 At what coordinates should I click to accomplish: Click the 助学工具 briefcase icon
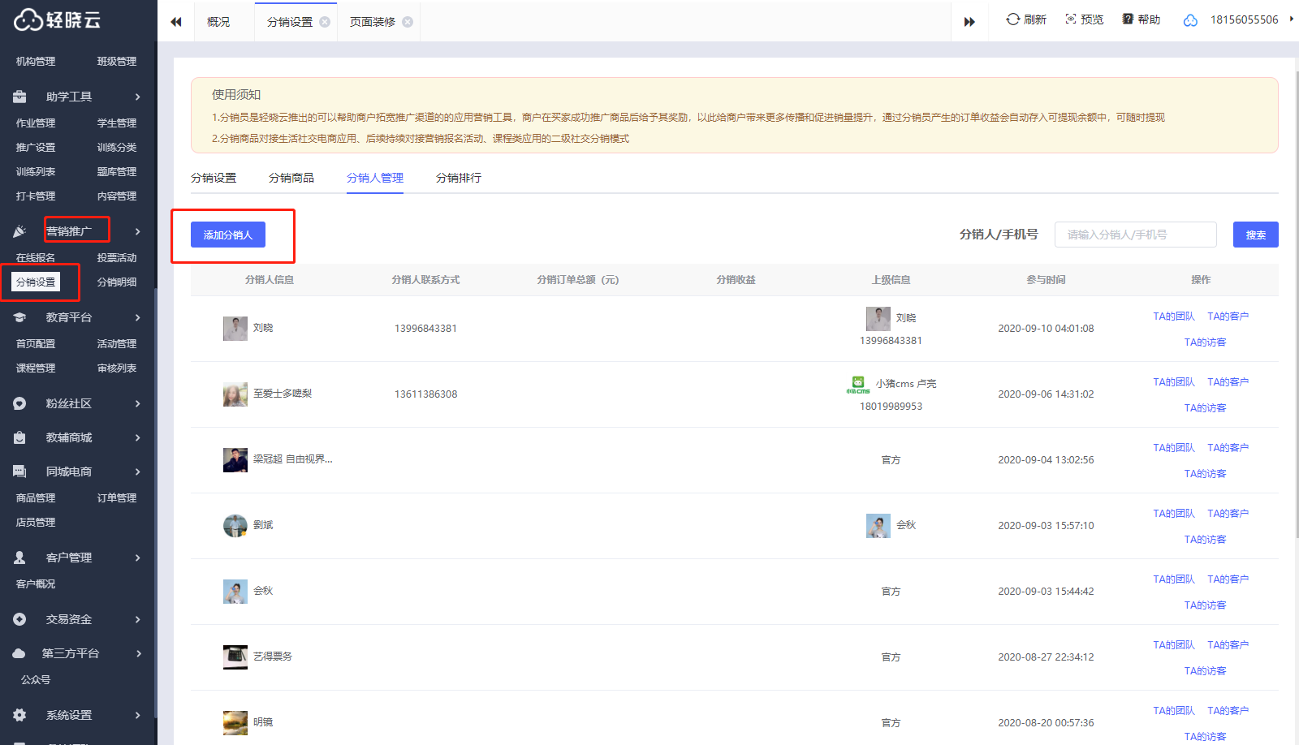pos(19,97)
